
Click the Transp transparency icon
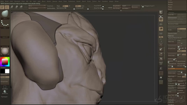pyautogui.click(x=161, y=68)
